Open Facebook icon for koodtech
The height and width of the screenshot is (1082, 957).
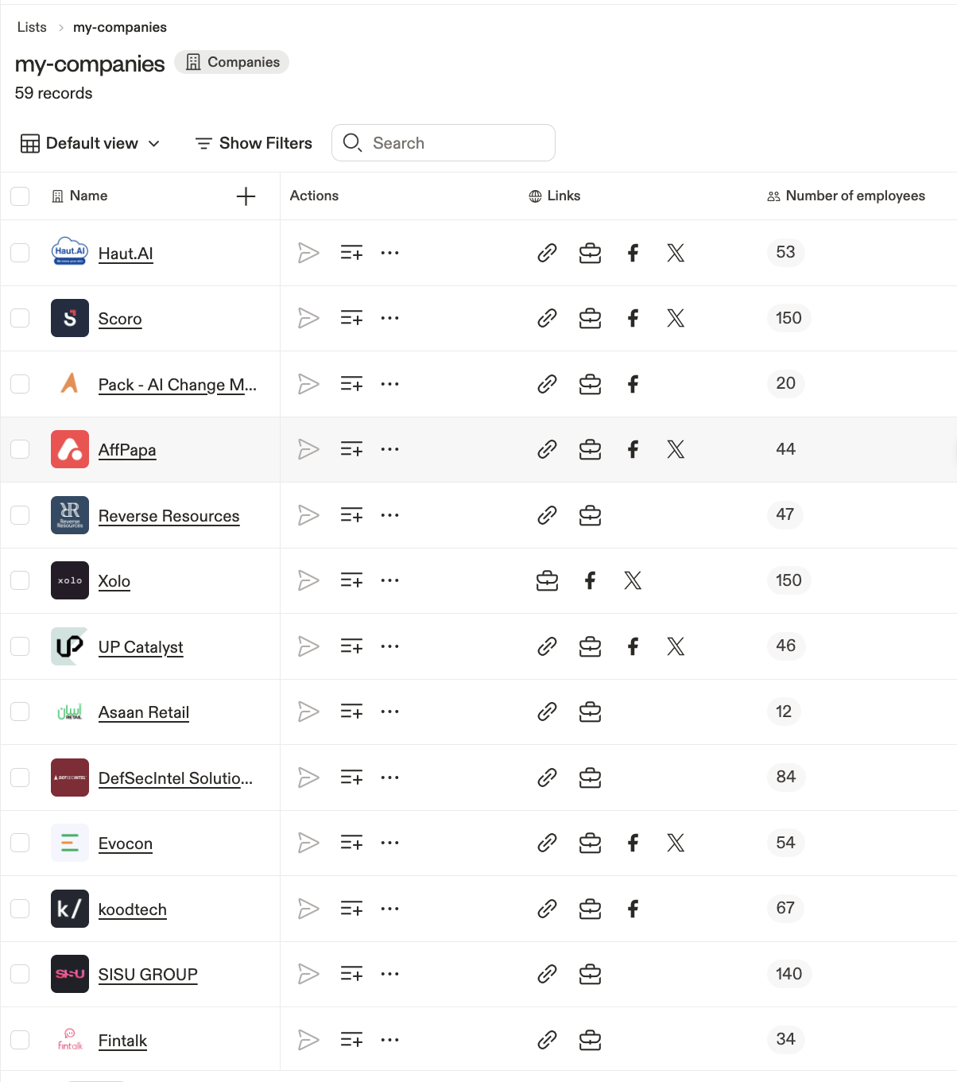[x=633, y=909]
